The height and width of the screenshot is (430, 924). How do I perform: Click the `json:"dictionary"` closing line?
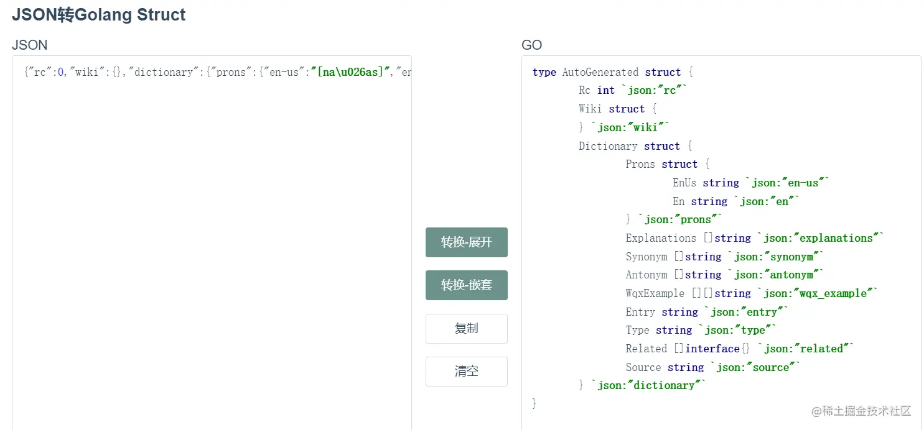(642, 385)
